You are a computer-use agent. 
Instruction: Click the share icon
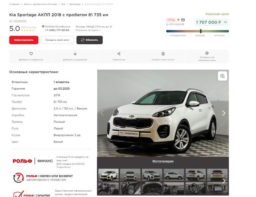(x=119, y=53)
